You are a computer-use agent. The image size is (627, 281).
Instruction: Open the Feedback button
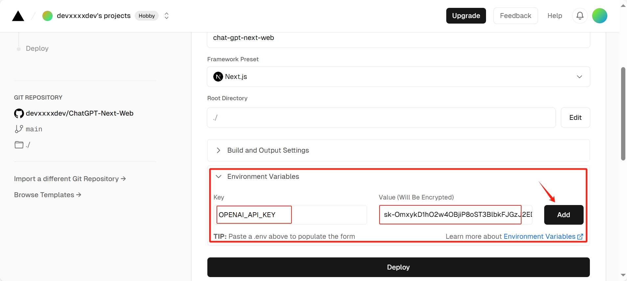(516, 16)
